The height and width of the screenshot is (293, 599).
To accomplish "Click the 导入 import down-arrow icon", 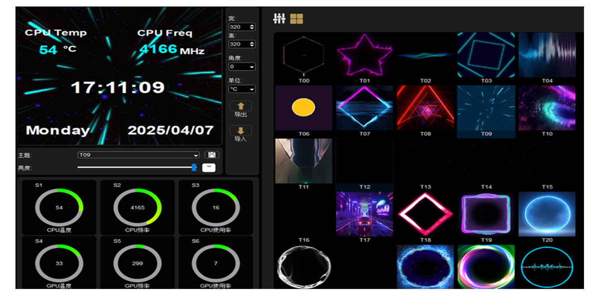I will pyautogui.click(x=241, y=131).
